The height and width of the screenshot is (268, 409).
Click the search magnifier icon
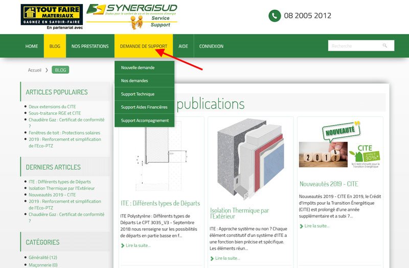coord(385,46)
